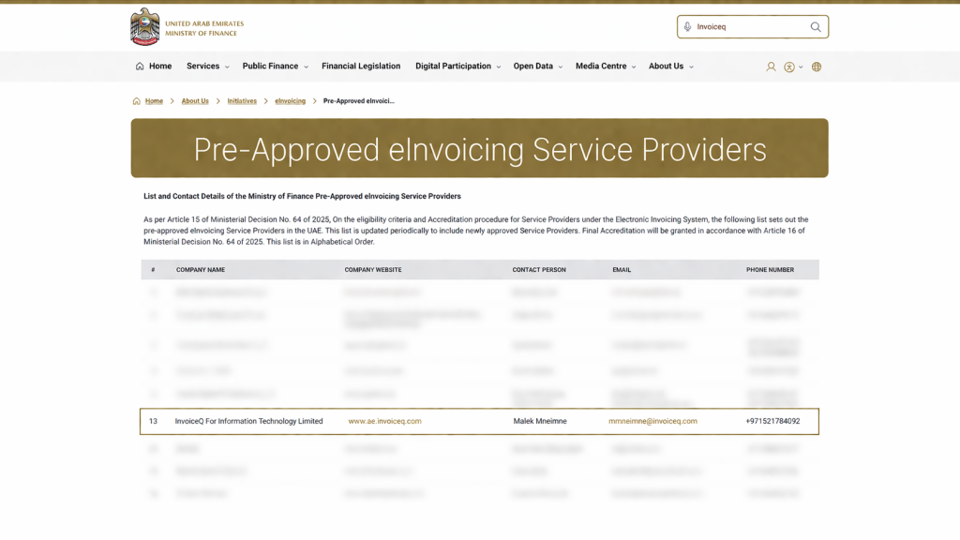
Task: Click the CONTACT PERSON column header
Action: pos(539,269)
